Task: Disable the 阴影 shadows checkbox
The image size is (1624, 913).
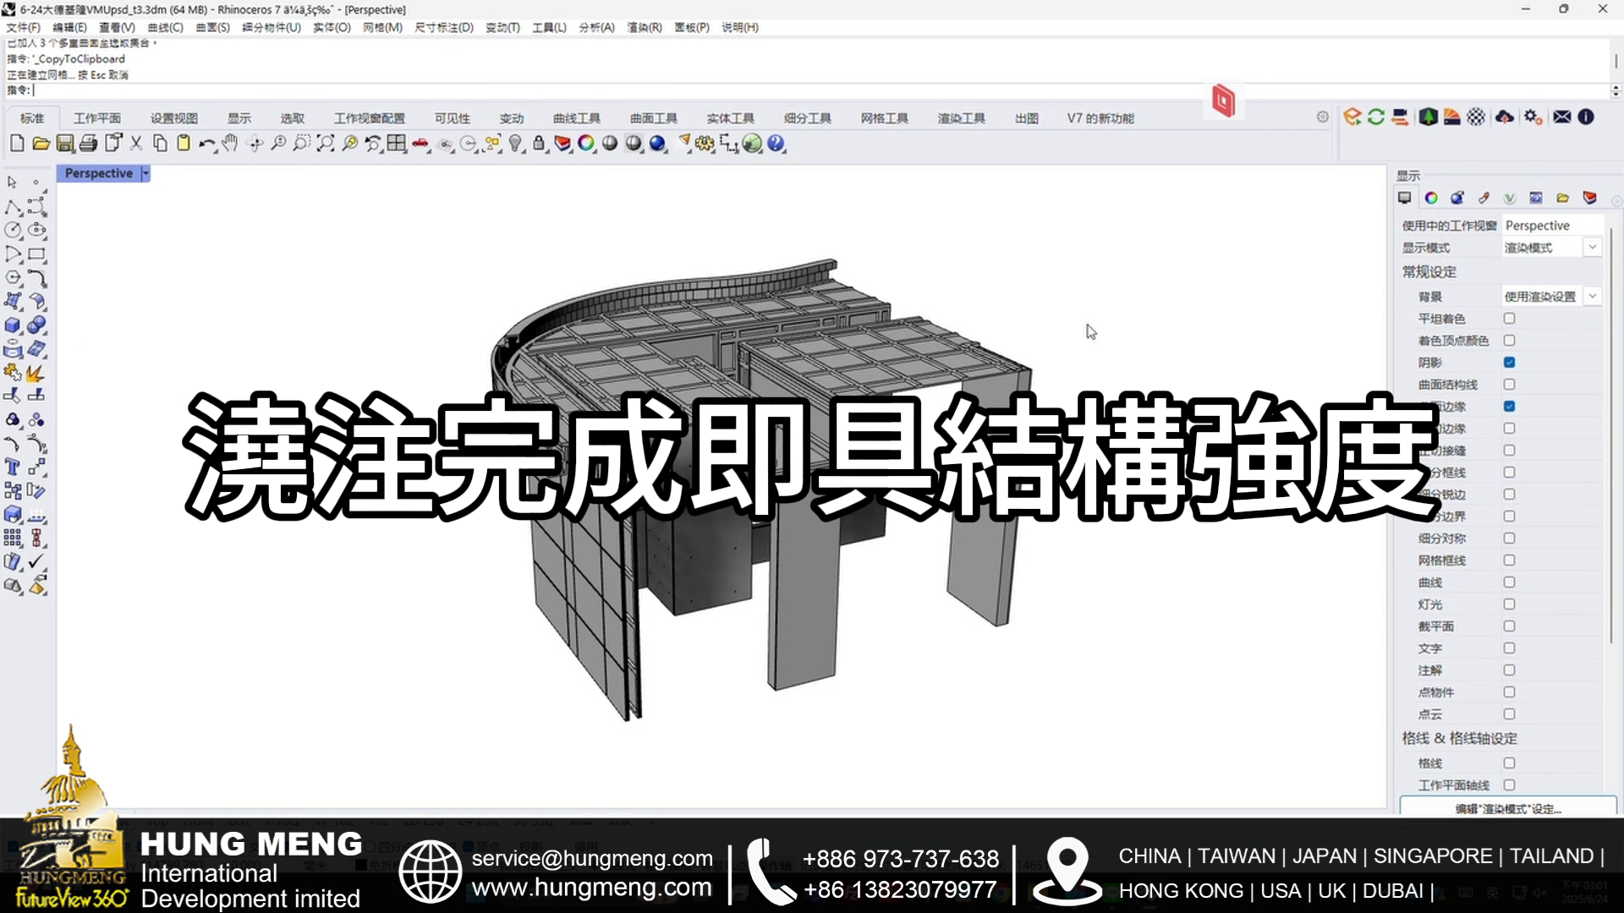Action: [1509, 363]
